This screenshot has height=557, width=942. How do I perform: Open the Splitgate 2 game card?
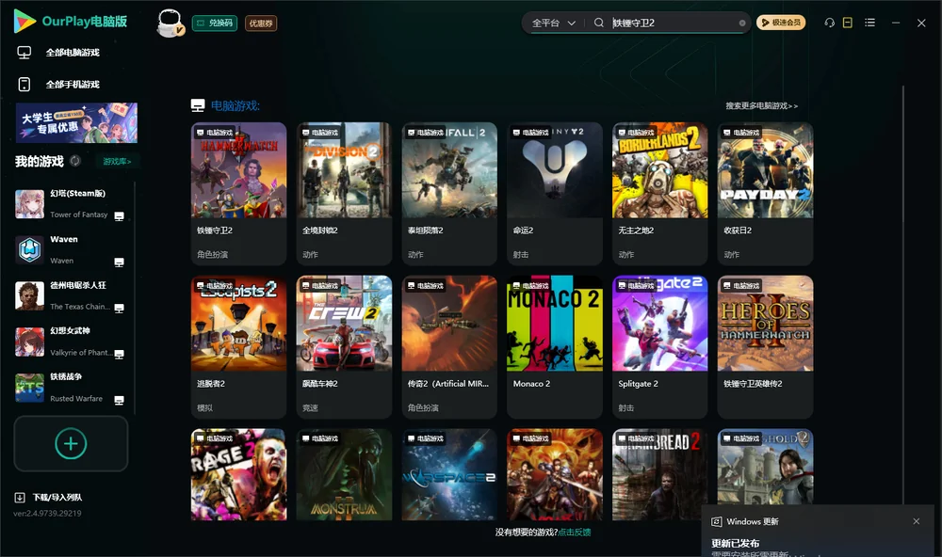click(659, 346)
